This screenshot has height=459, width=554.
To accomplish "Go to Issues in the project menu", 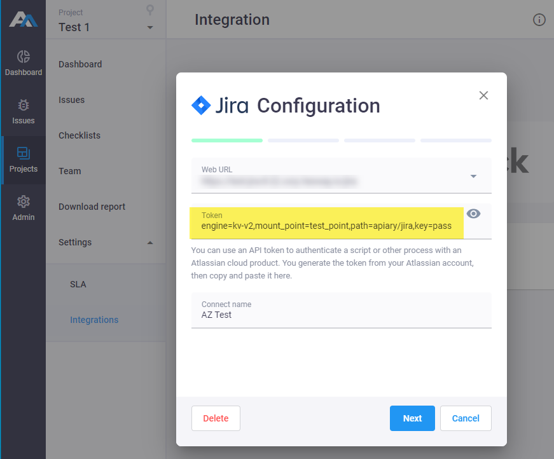I will tap(72, 100).
